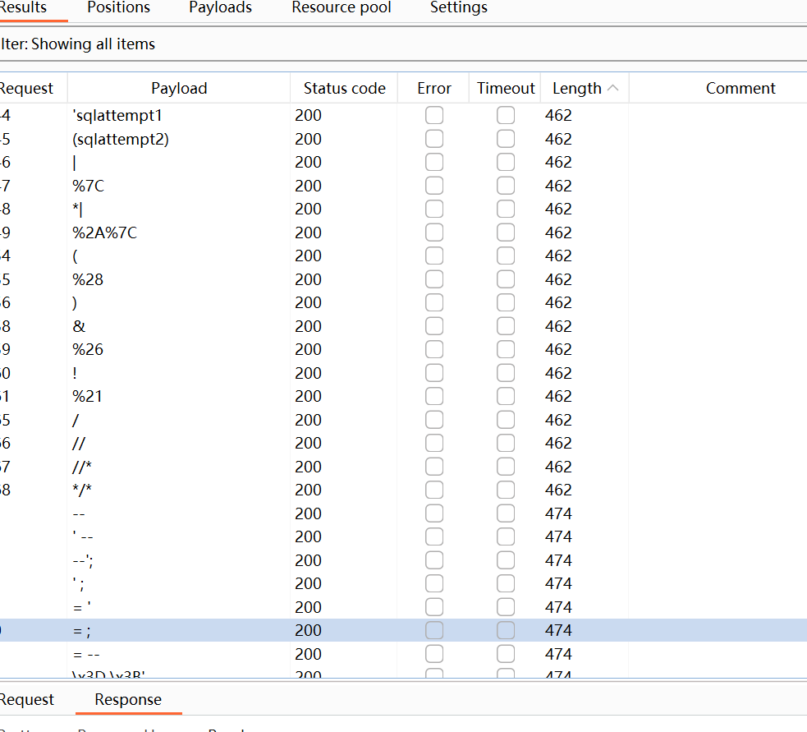
Task: Toggle Error checkbox for (sqlattempt2) row
Action: click(434, 139)
